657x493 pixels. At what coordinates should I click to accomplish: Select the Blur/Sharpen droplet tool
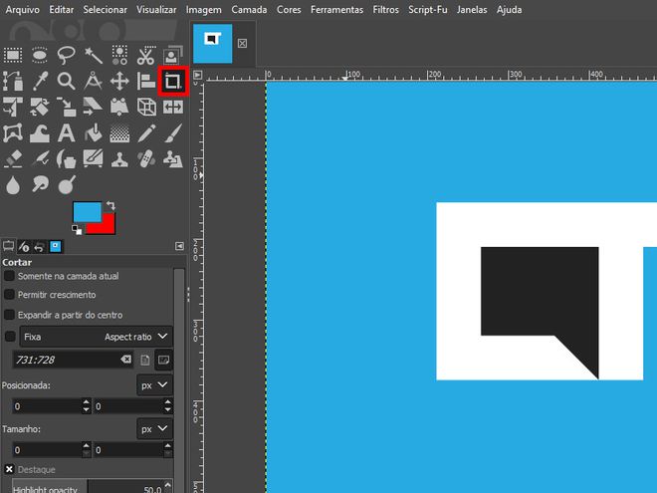[x=13, y=185]
